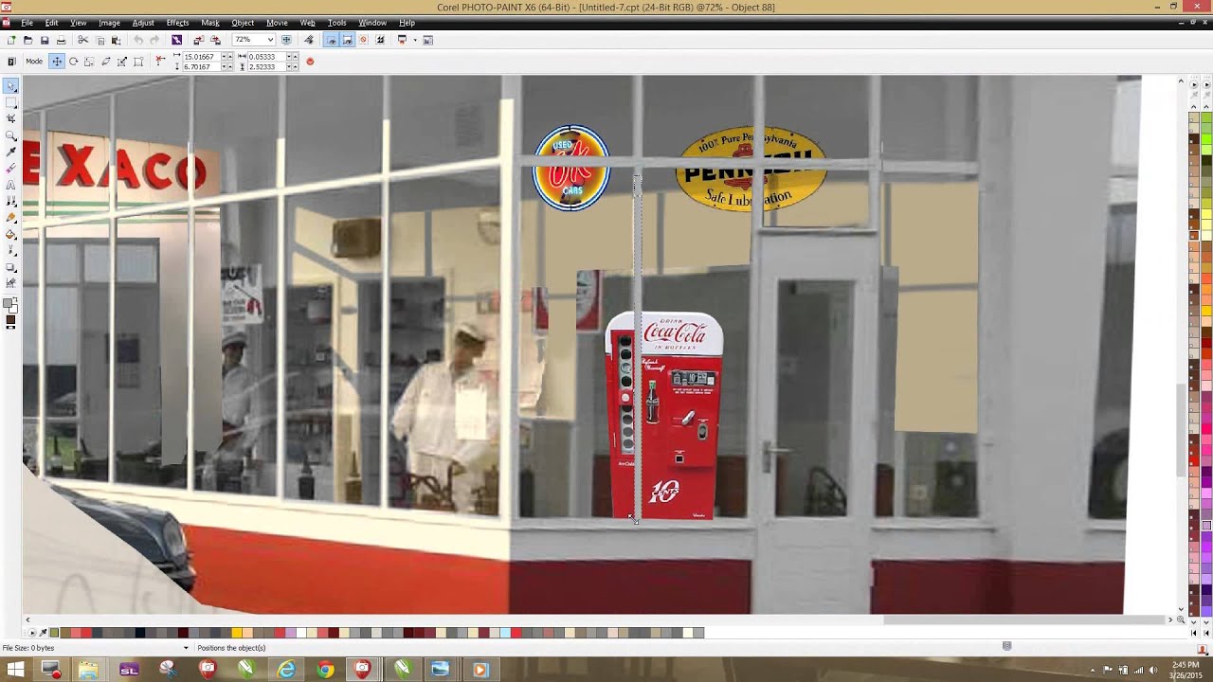
Task: Open the Movie menu
Action: 277,23
